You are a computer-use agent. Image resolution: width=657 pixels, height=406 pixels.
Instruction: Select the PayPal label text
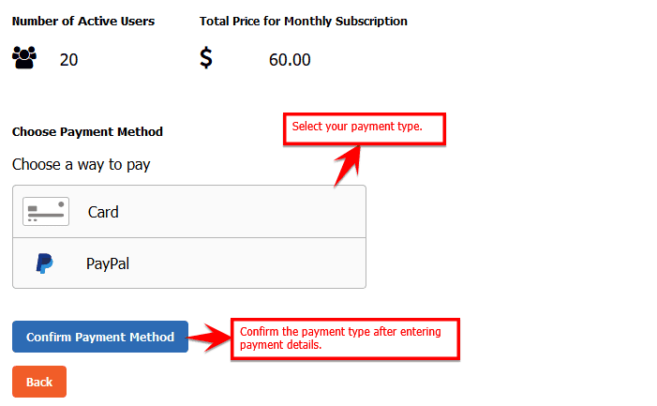click(108, 263)
